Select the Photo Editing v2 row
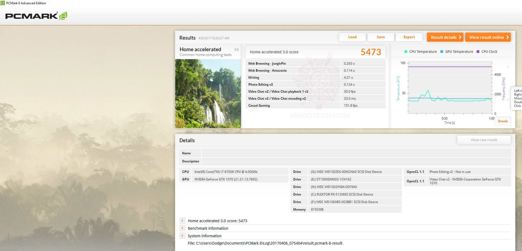Screen dimensions: 522x251 [315, 85]
